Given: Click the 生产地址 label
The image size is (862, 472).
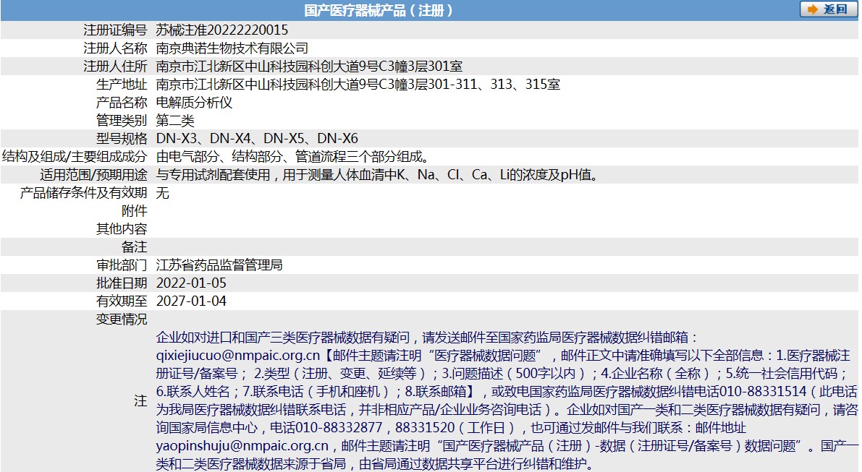Looking at the screenshot, I should click(122, 85).
